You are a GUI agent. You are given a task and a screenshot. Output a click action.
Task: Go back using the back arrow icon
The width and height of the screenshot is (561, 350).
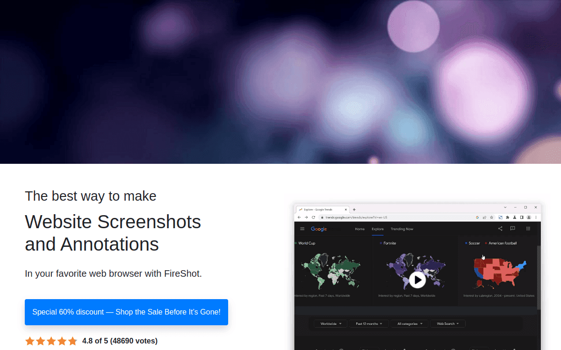pyautogui.click(x=299, y=217)
